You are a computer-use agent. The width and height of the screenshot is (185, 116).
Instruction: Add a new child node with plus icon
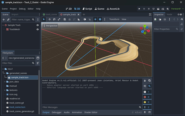click(3, 20)
